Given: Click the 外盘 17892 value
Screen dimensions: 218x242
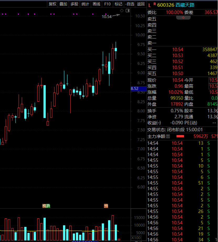Looking at the screenshot, I should [177, 104].
